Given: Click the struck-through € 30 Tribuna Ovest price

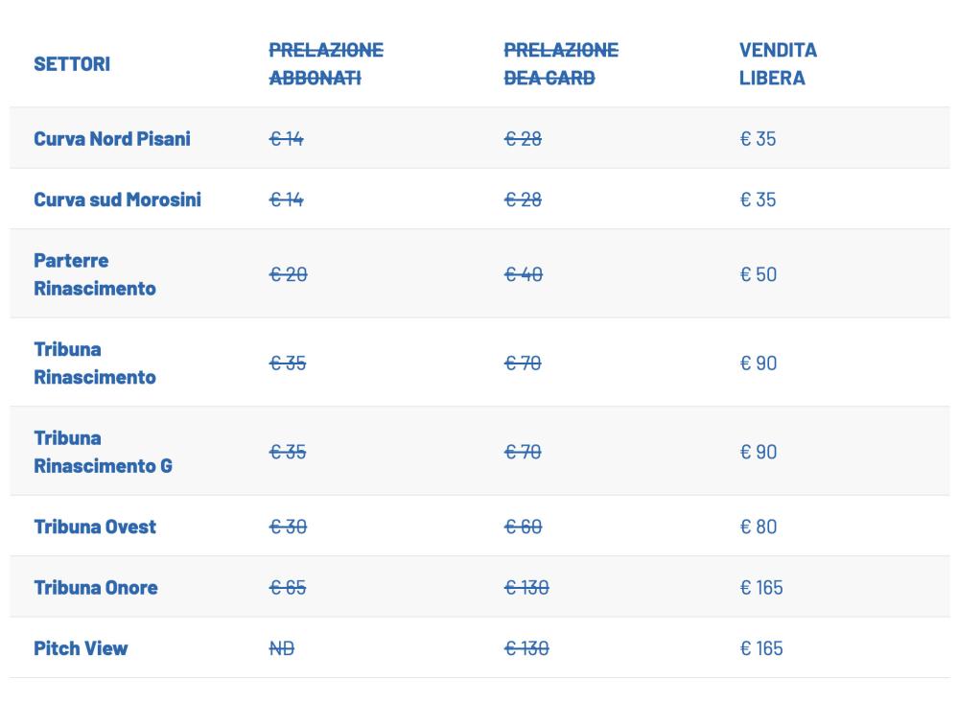Looking at the screenshot, I should coord(288,527).
